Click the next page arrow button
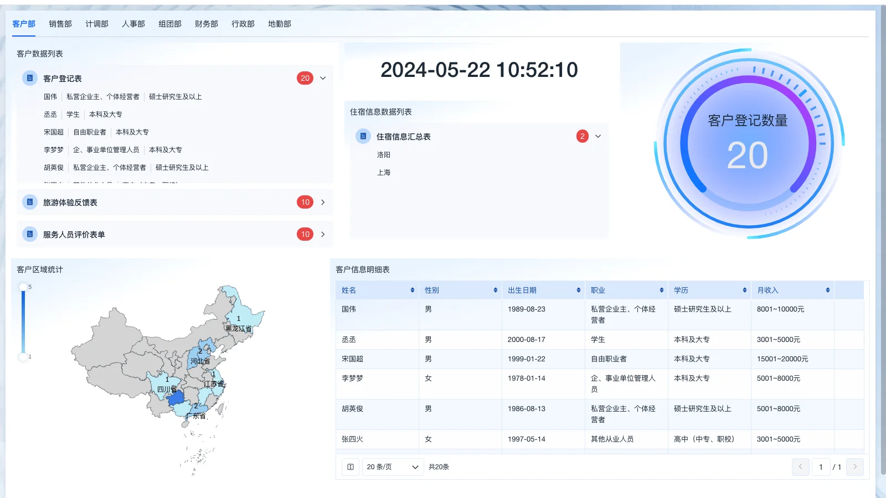The height and width of the screenshot is (498, 886). 855,466
